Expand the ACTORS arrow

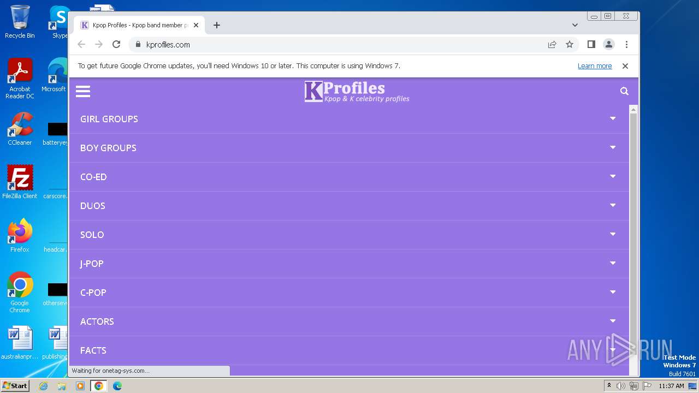[613, 321]
